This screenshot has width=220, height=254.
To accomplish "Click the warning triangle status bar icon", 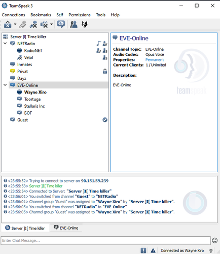I will (153, 250).
